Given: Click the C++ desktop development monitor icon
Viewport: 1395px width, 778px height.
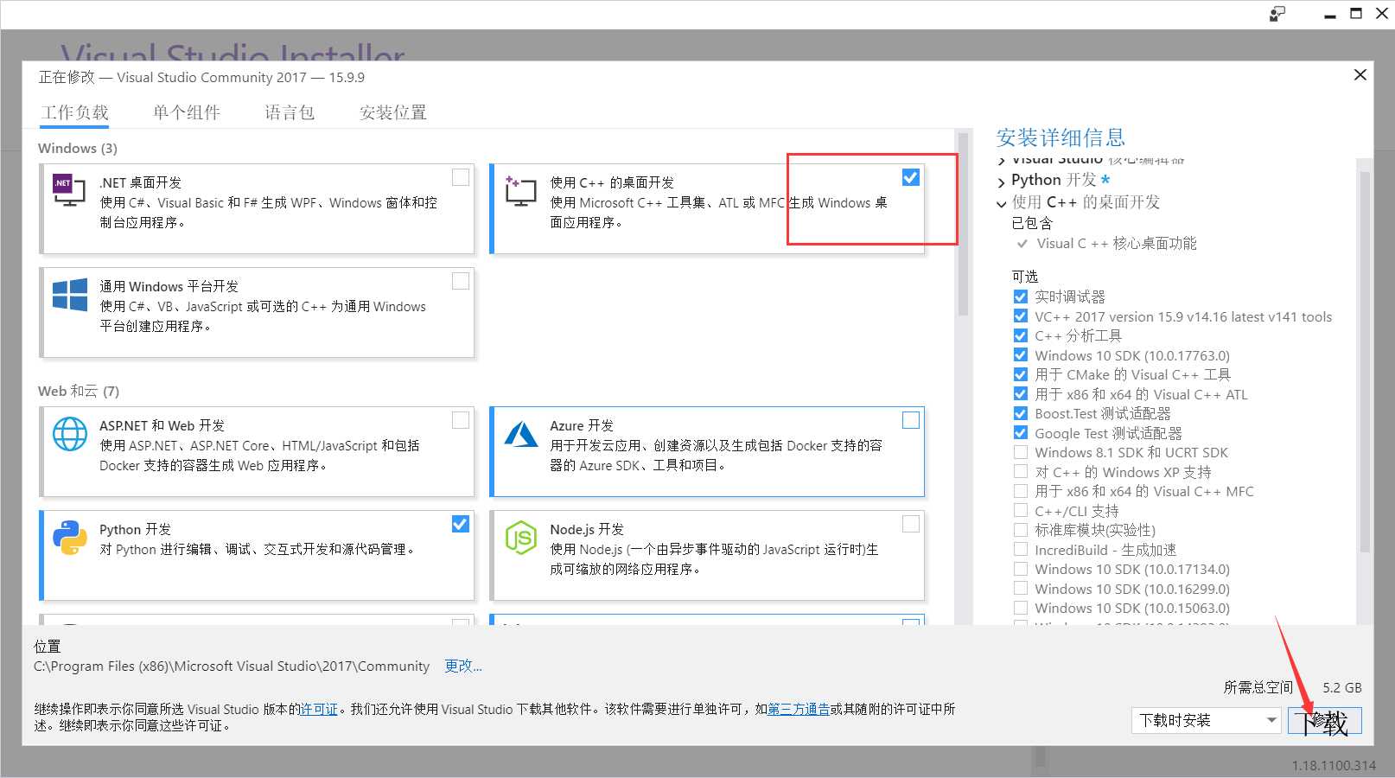Looking at the screenshot, I should click(520, 191).
